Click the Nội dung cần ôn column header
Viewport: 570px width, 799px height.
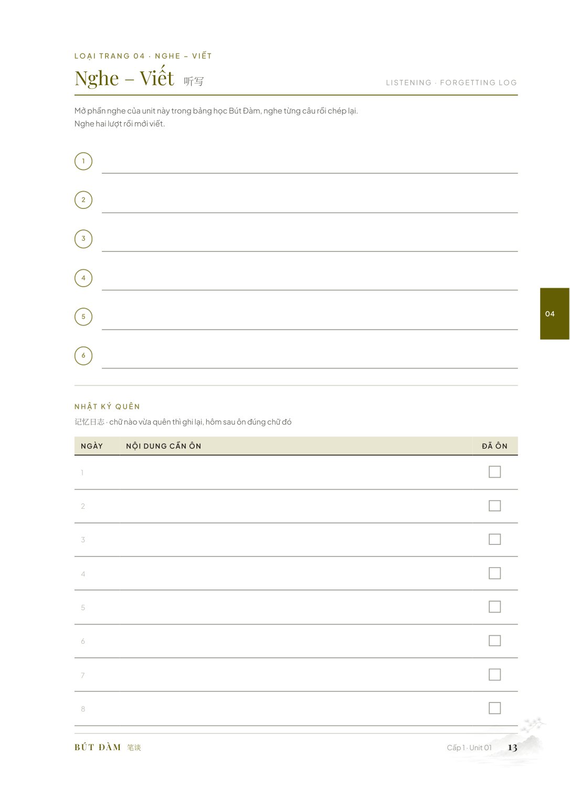click(x=164, y=446)
